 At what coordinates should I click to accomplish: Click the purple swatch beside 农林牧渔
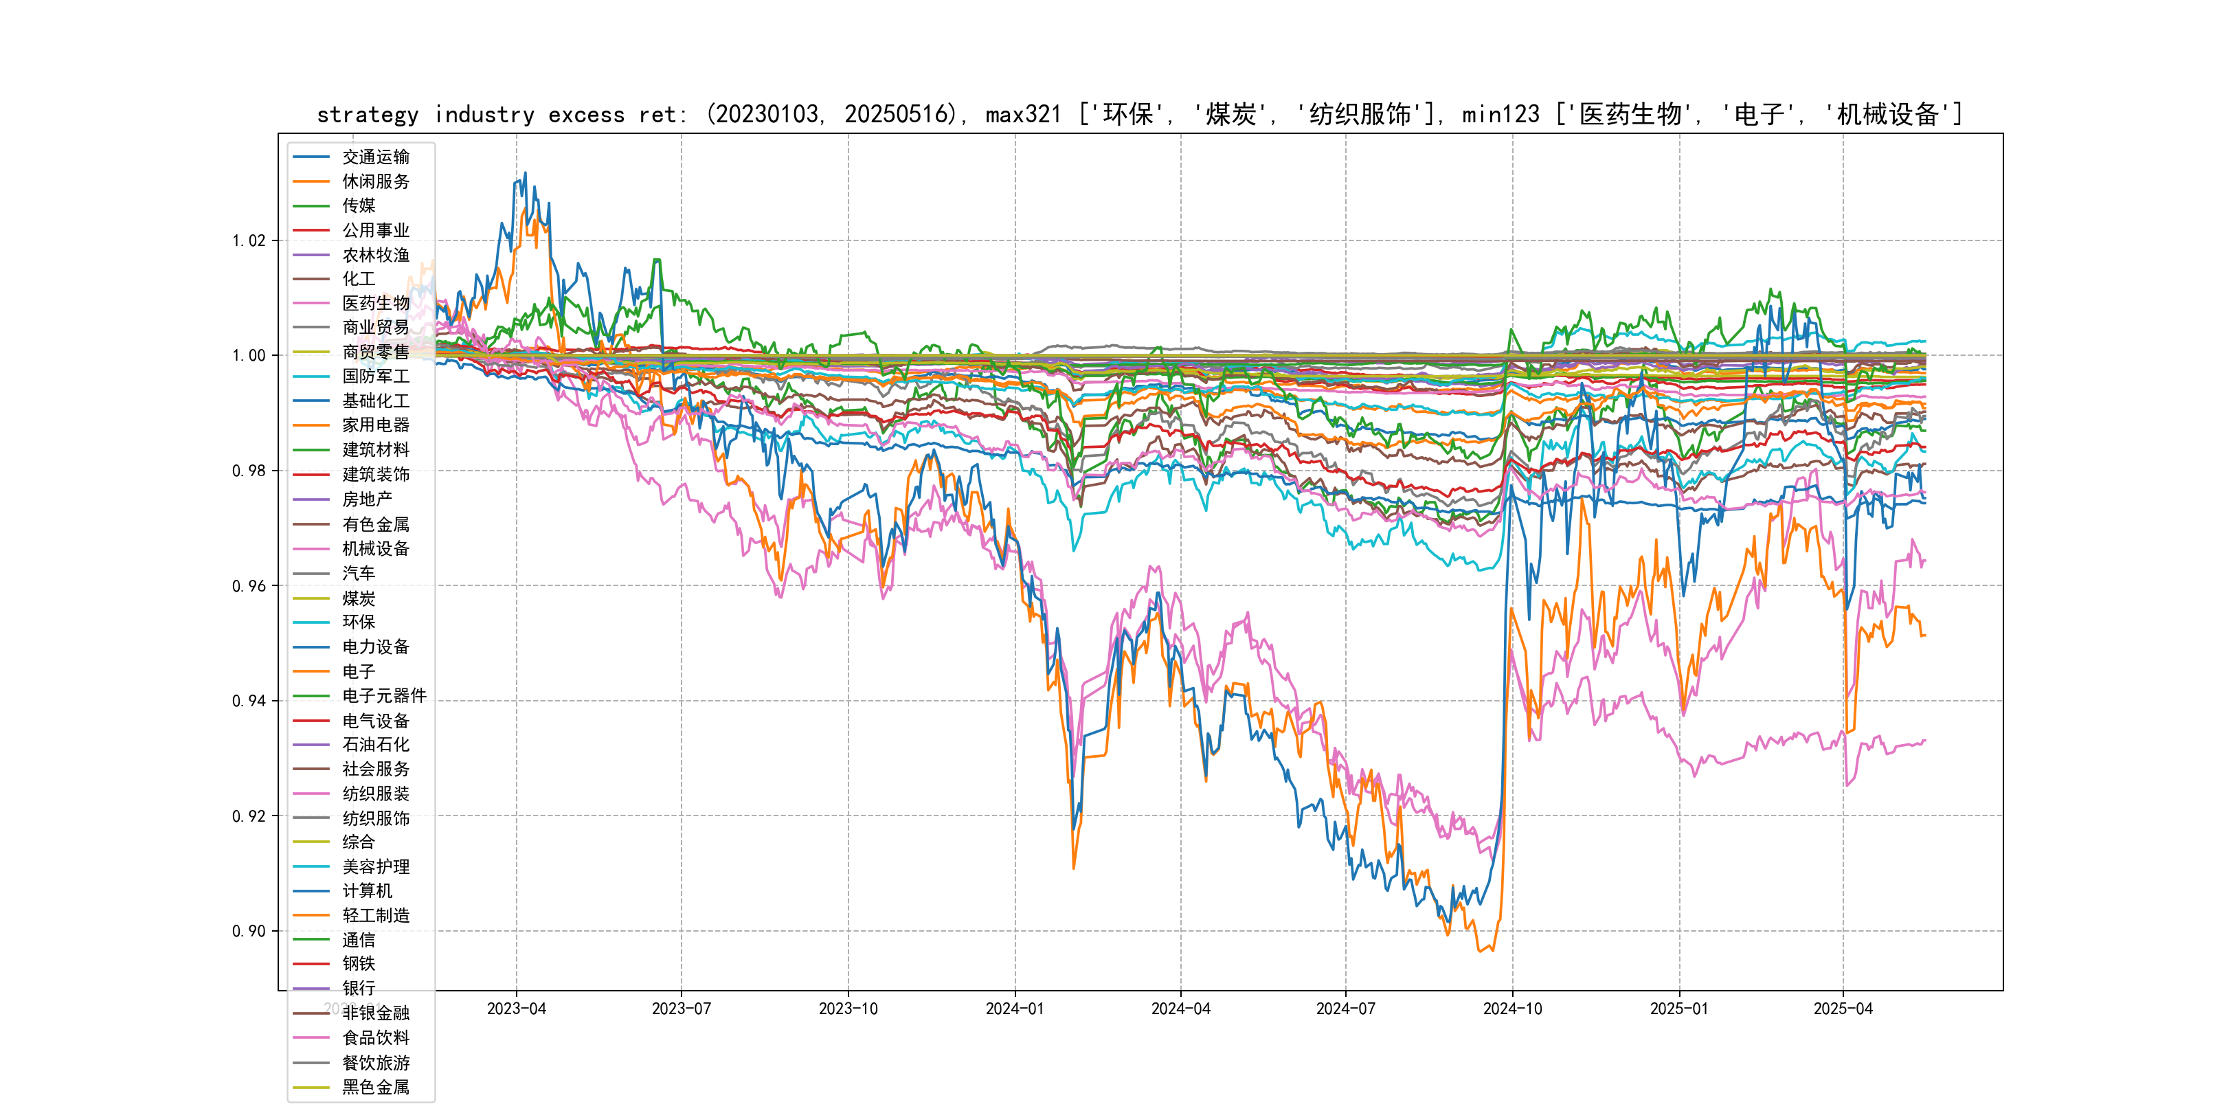311,255
